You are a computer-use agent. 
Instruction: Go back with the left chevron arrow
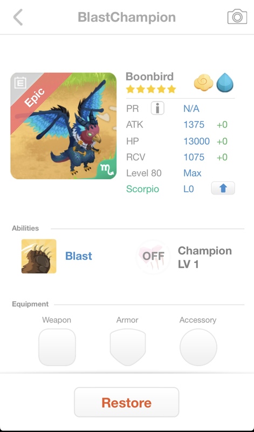click(x=18, y=17)
